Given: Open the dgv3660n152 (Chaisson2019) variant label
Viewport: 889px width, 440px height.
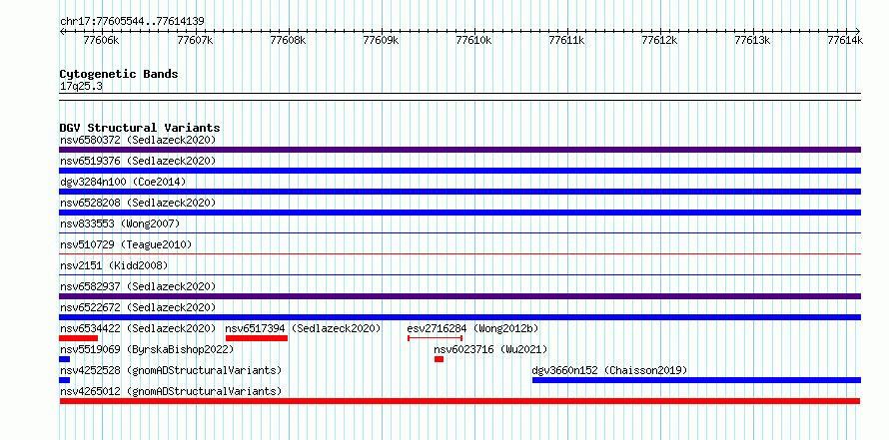Looking at the screenshot, I should [x=609, y=370].
